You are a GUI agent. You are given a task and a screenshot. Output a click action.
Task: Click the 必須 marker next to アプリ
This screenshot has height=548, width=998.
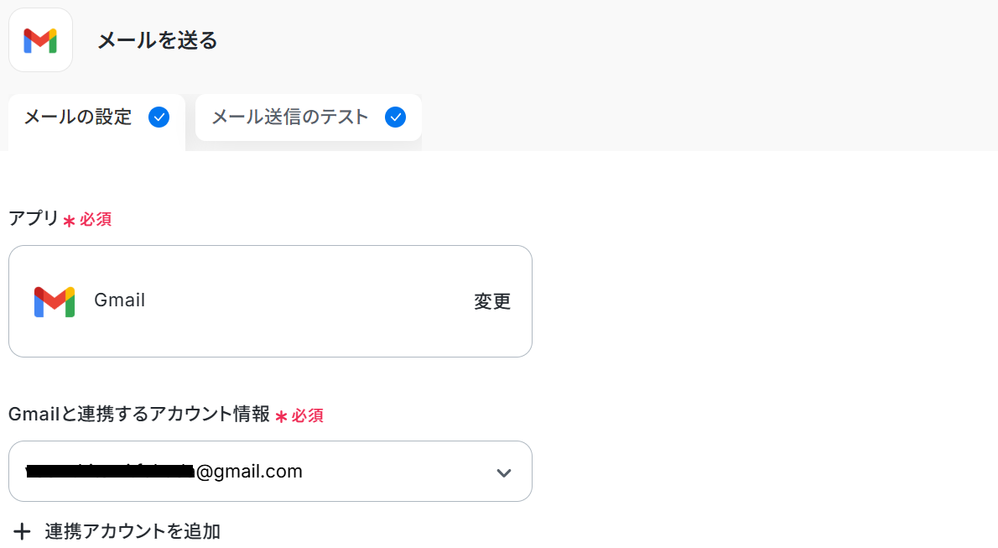96,220
